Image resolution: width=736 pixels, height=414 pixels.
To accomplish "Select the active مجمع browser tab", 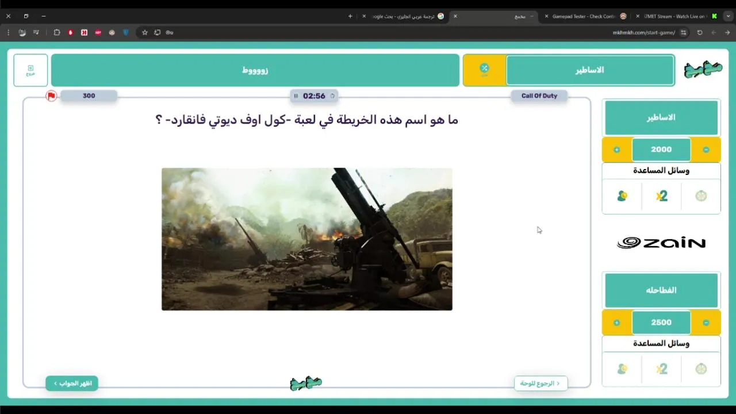I will click(494, 16).
